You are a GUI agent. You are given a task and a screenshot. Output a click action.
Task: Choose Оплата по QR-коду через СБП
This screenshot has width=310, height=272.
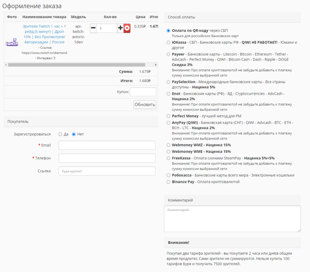click(168, 31)
